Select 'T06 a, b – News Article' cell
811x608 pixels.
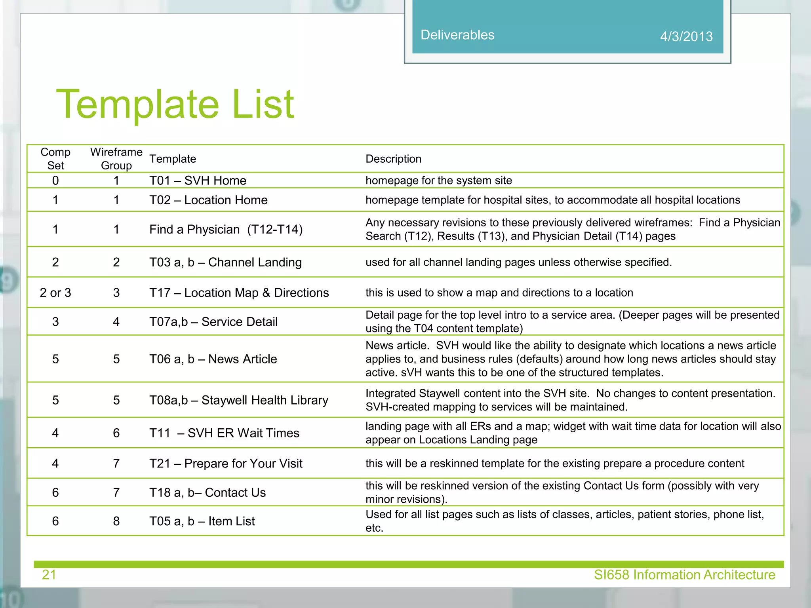tap(213, 359)
